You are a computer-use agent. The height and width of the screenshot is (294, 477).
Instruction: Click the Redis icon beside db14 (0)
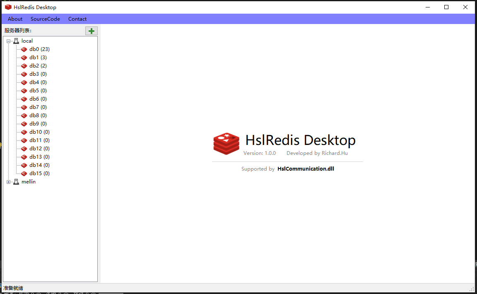click(x=24, y=165)
